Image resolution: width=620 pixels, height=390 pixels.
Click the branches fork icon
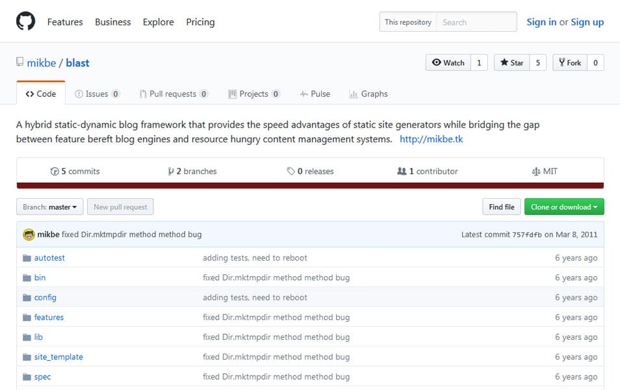pyautogui.click(x=170, y=171)
